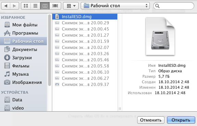Click the Музыка note icon
Screen dimensions: 197x126
click(x=7, y=74)
